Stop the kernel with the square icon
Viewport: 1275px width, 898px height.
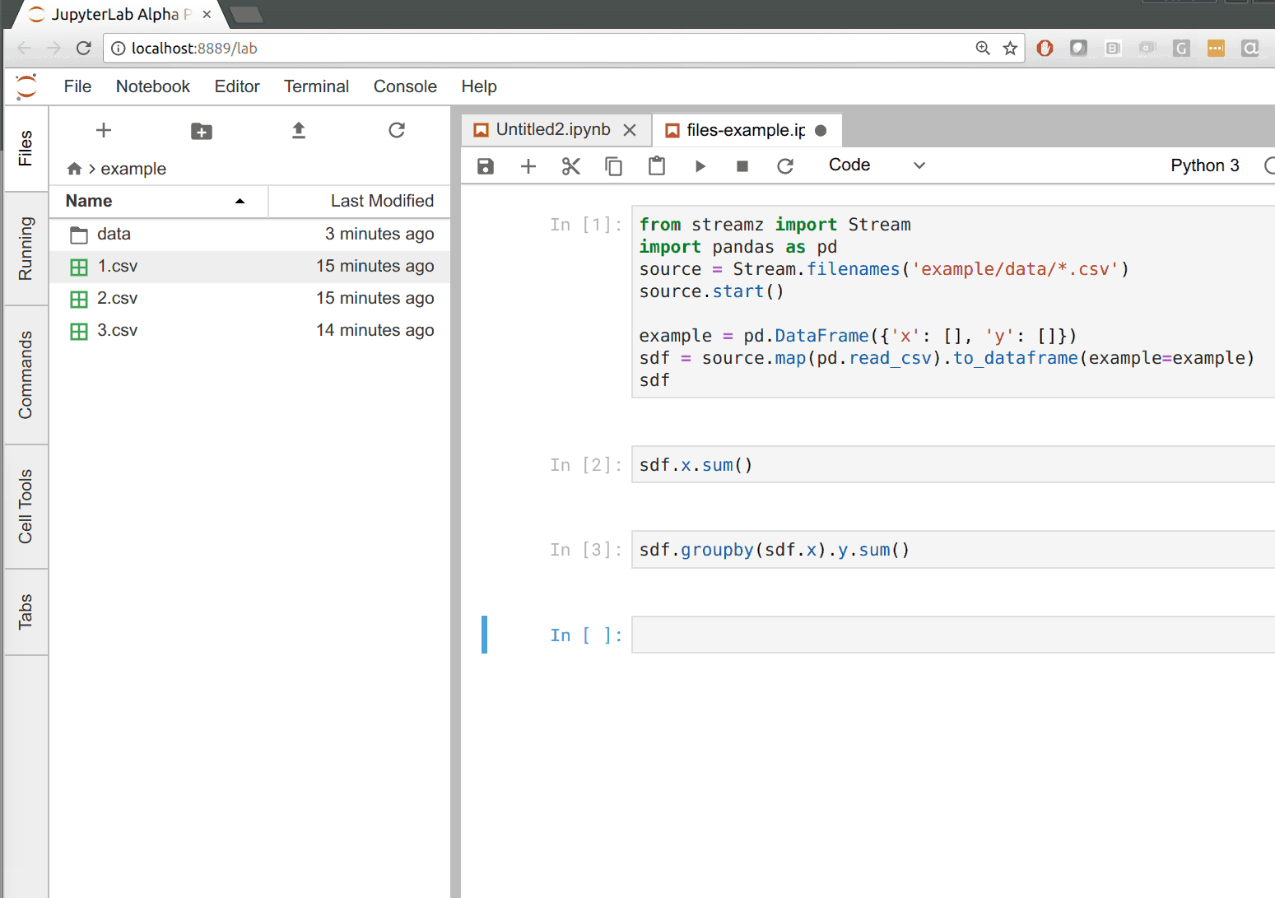tap(742, 166)
